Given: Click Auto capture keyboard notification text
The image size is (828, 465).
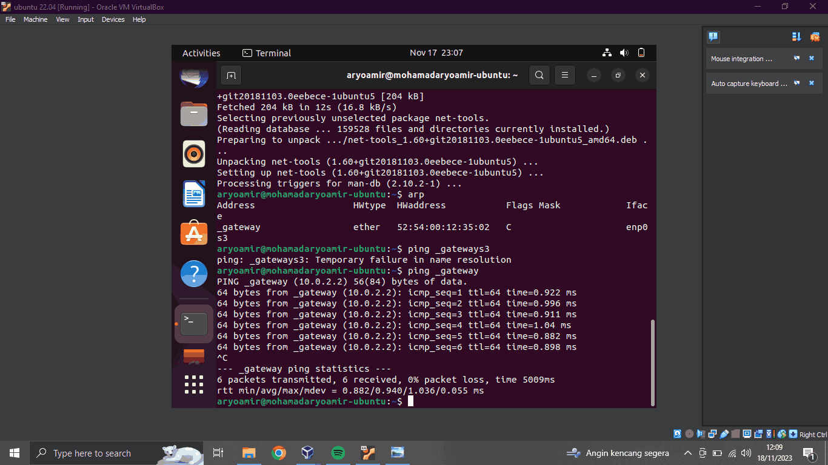Looking at the screenshot, I should [x=749, y=84].
